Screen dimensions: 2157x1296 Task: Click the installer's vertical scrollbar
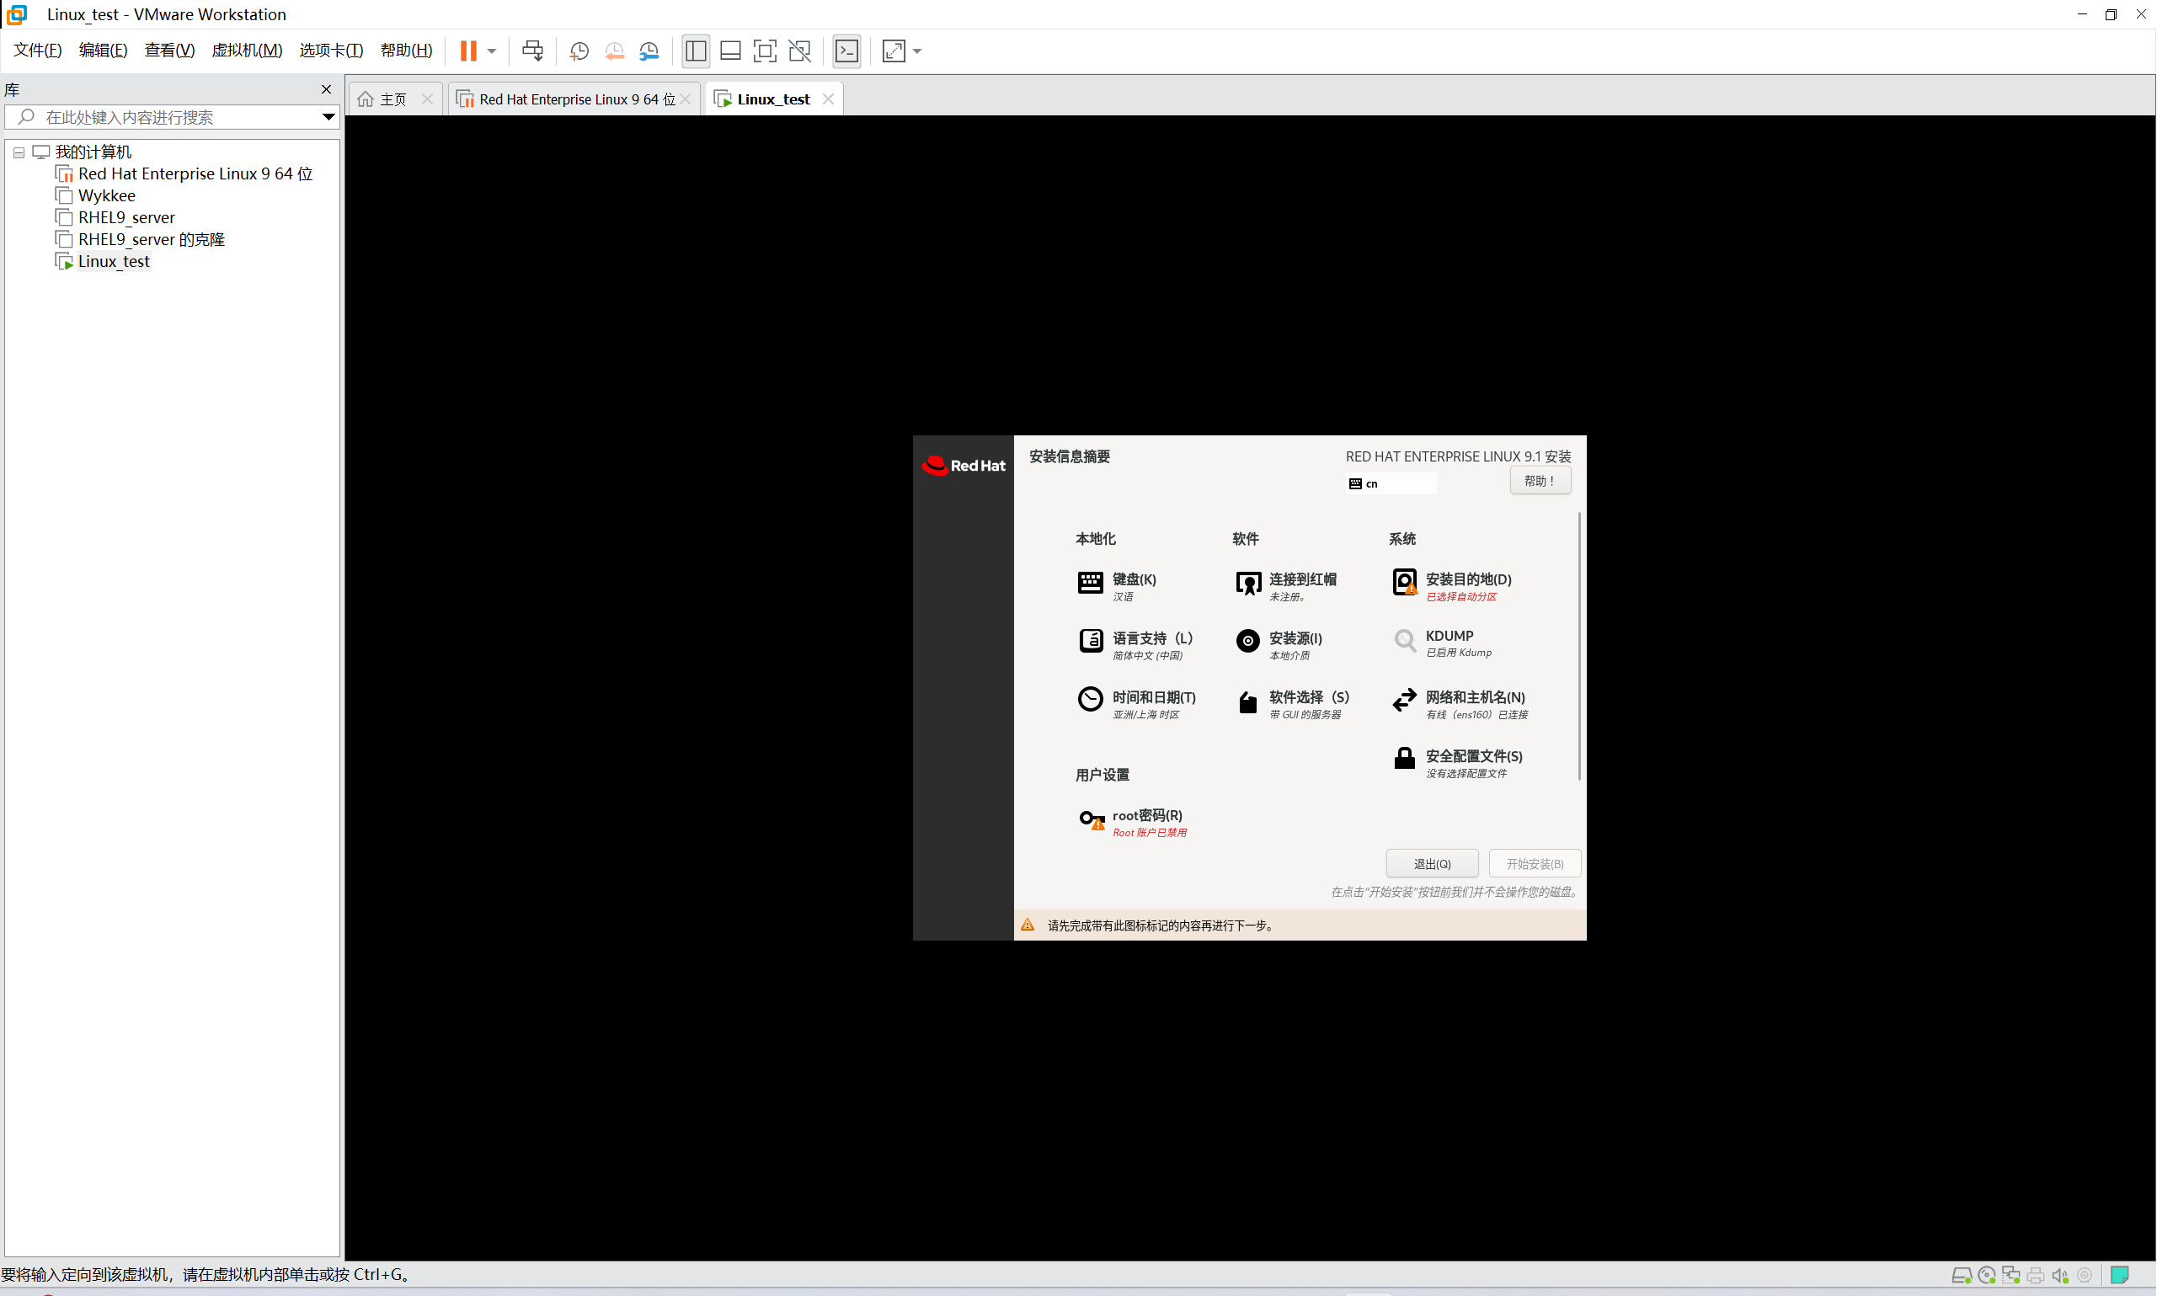1579,646
